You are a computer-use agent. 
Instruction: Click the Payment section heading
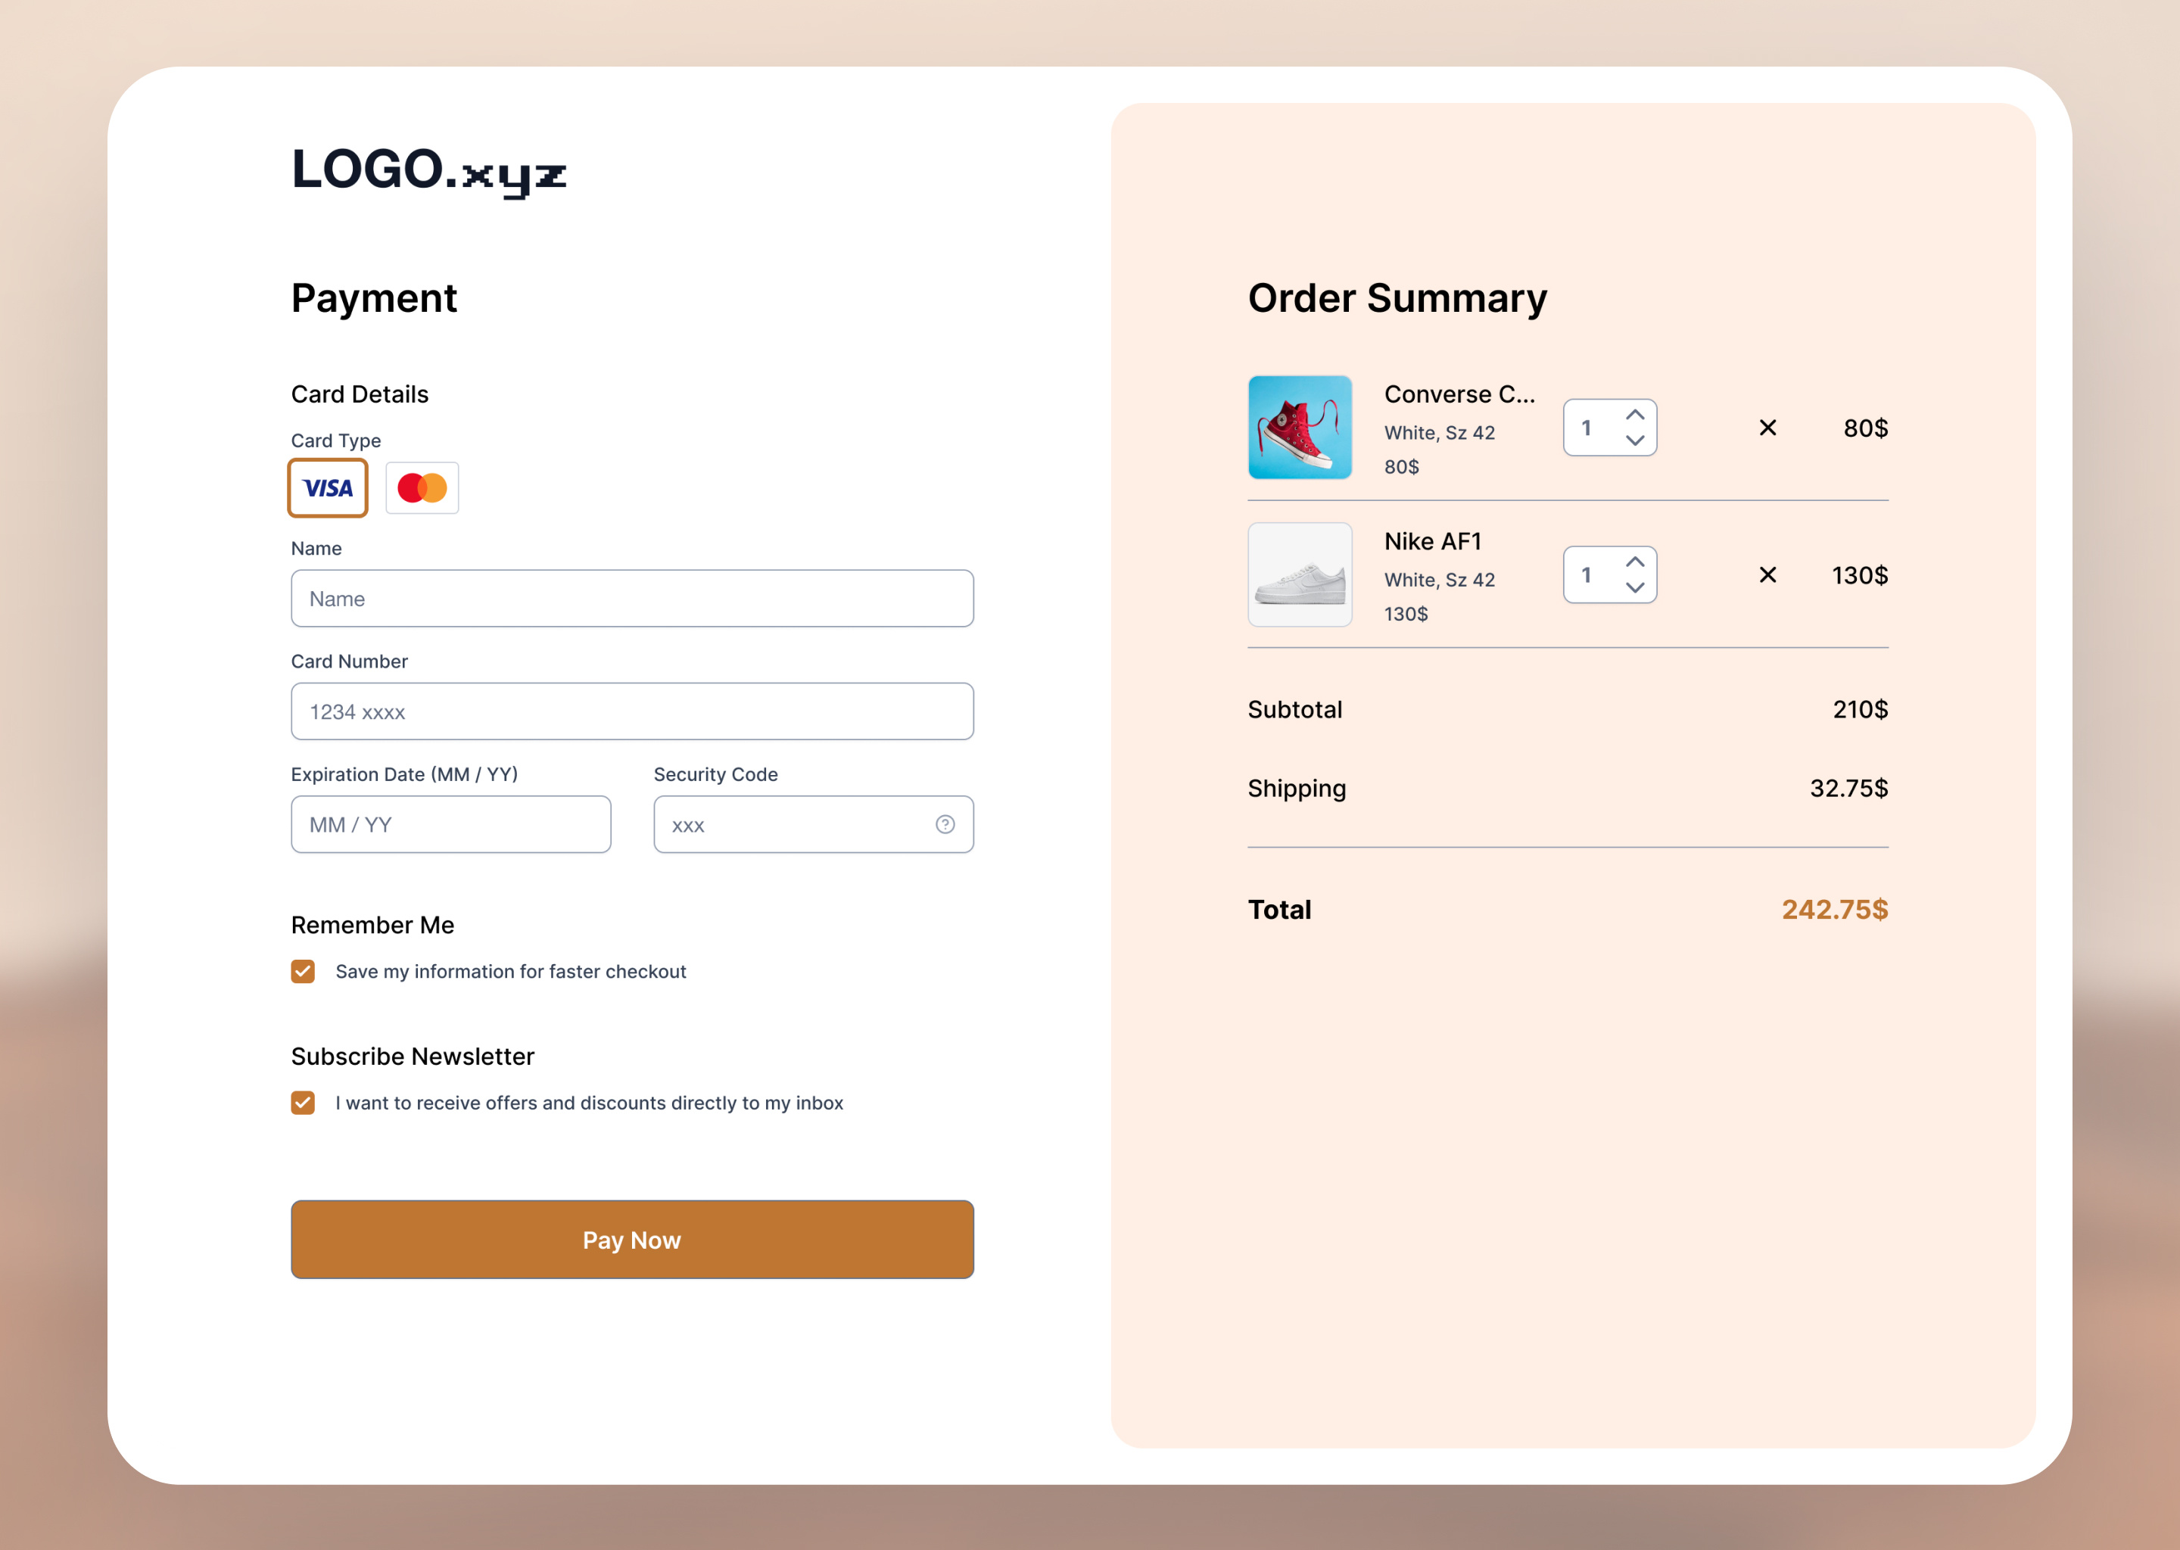[374, 299]
